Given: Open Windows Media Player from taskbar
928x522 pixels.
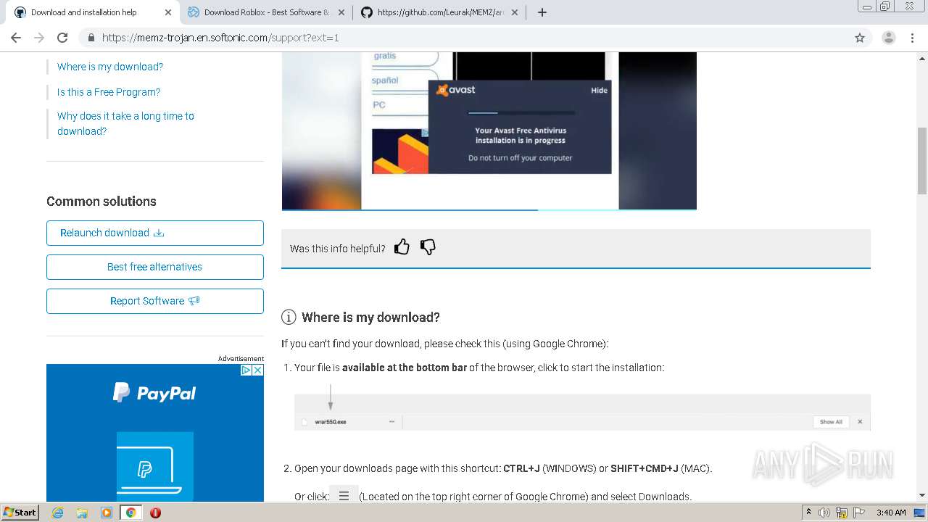Looking at the screenshot, I should point(107,513).
